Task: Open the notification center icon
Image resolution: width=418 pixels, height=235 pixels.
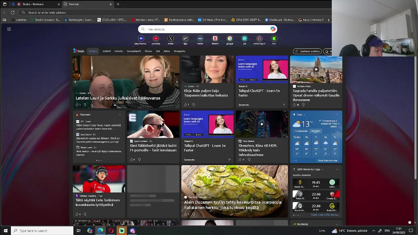Action: [x=411, y=231]
